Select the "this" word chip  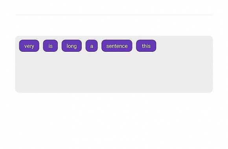click(x=146, y=46)
